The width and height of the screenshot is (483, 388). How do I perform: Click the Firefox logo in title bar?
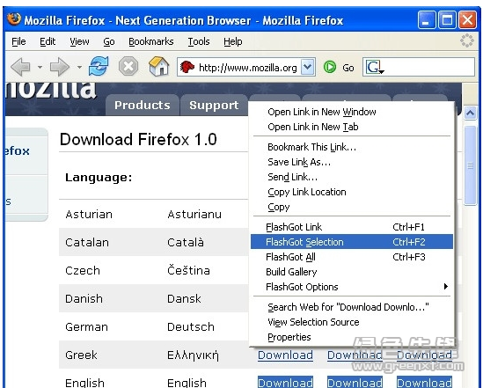coord(14,19)
